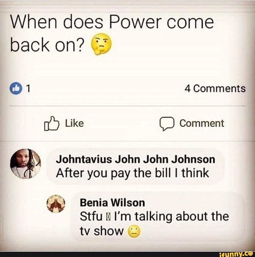Click the comment 'After you pay the bill'
The image size is (255, 257).
[133, 173]
